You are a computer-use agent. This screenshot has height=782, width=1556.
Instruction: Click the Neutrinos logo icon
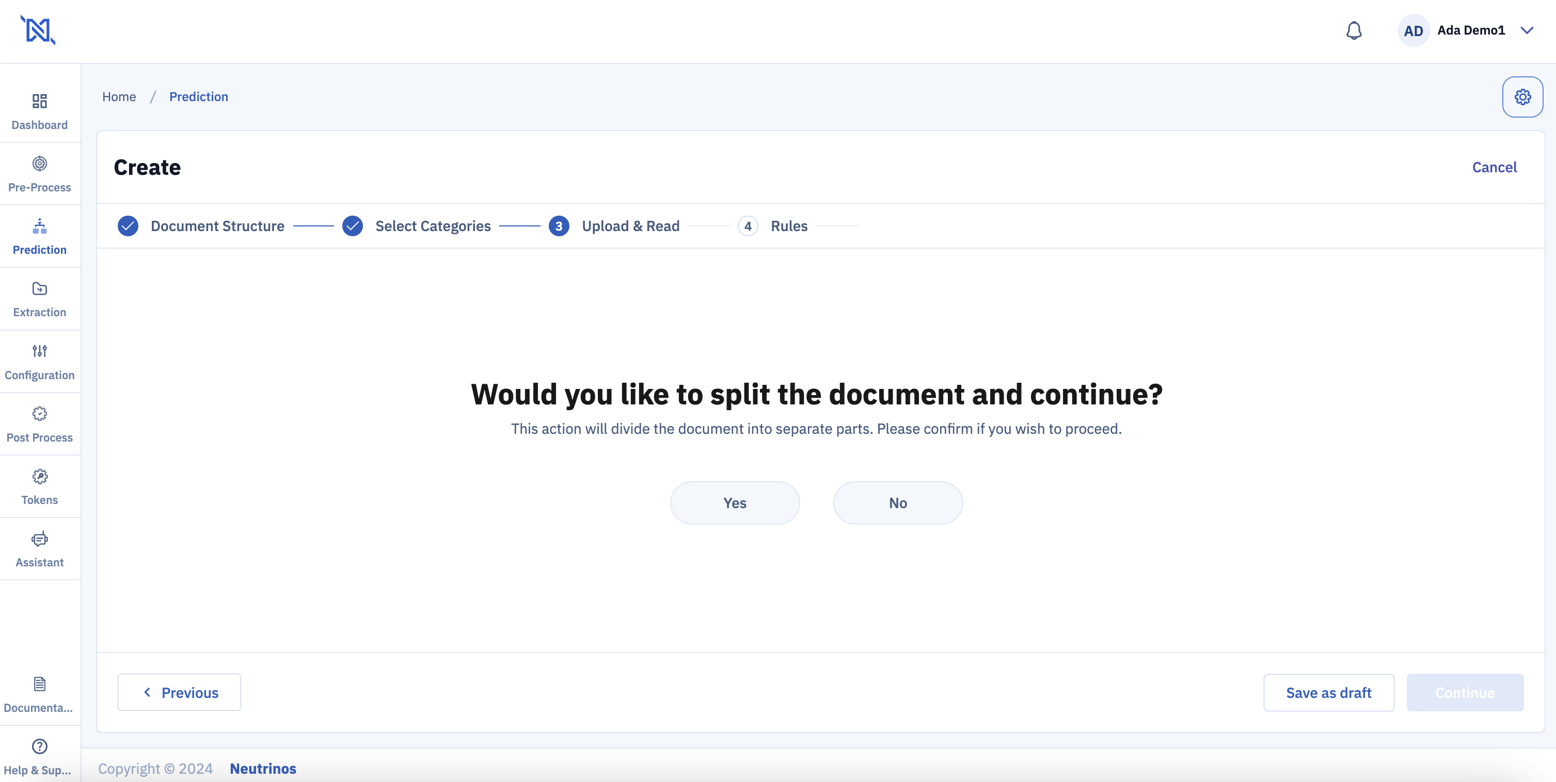coord(38,30)
